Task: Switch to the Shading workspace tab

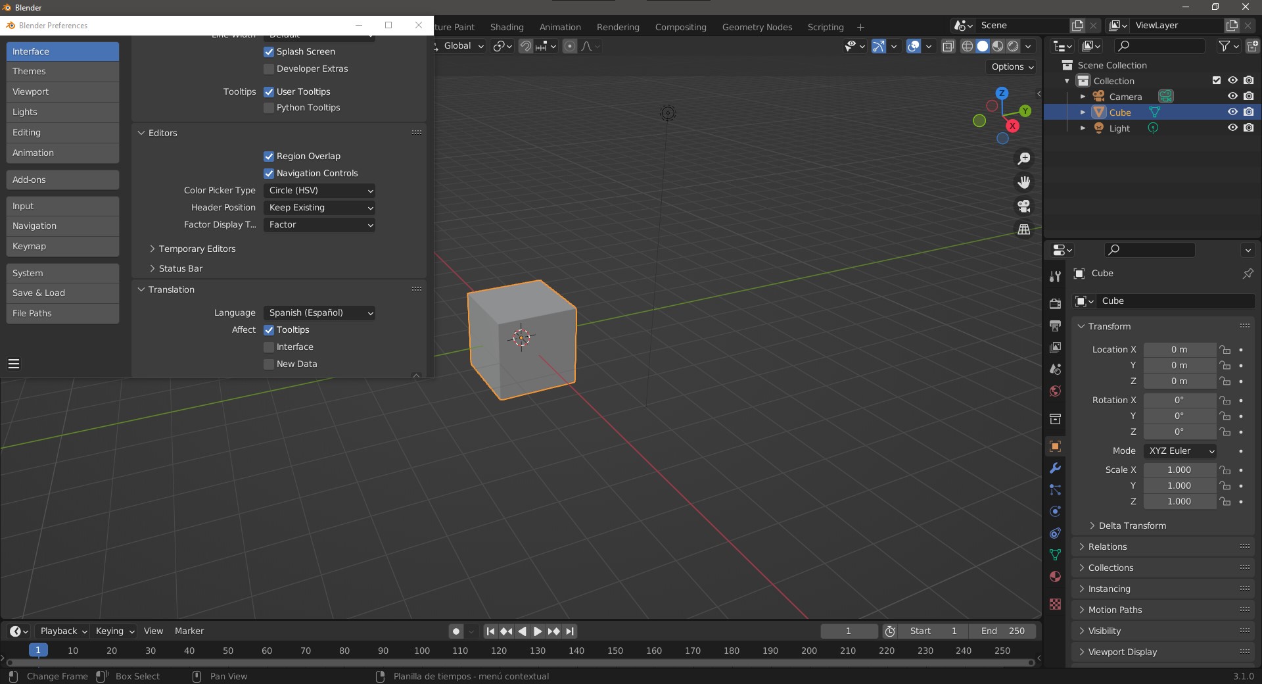Action: 507,27
